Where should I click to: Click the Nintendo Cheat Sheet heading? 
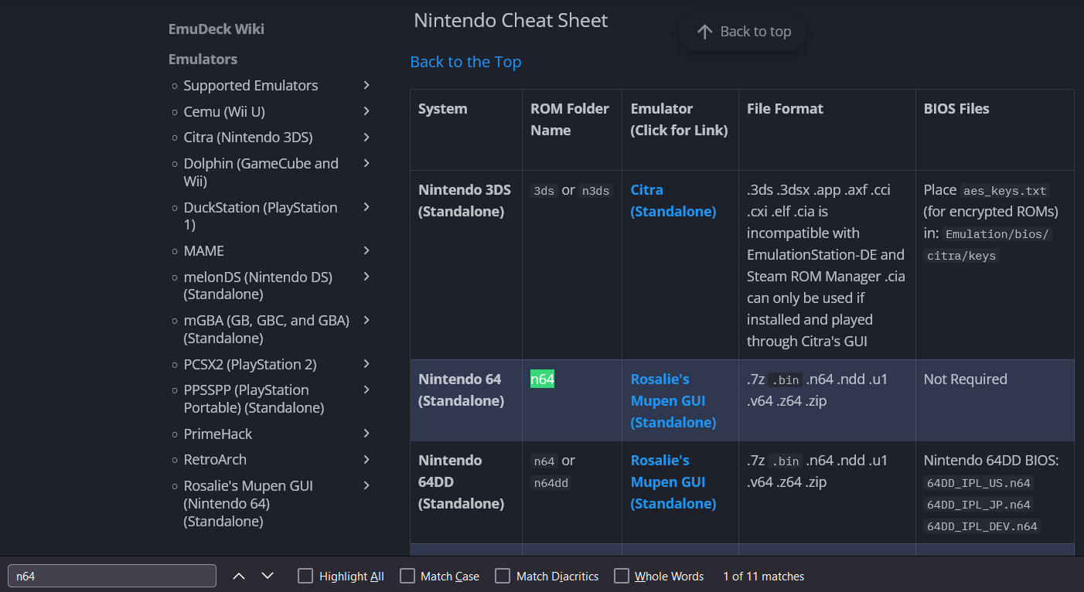(x=511, y=21)
